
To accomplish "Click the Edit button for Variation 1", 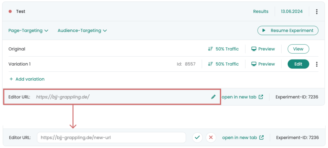I will click(x=298, y=64).
